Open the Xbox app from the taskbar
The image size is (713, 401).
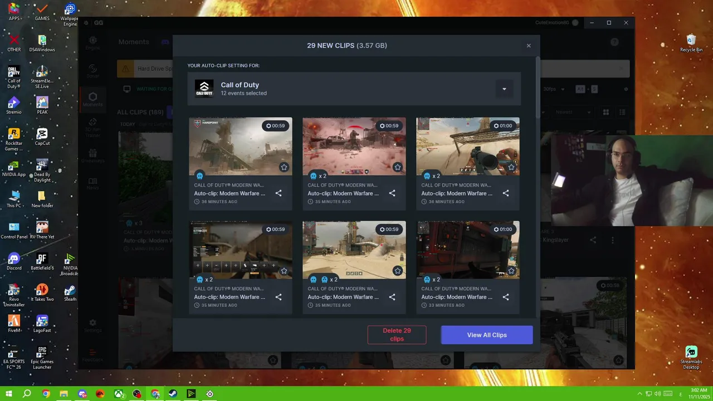(119, 394)
